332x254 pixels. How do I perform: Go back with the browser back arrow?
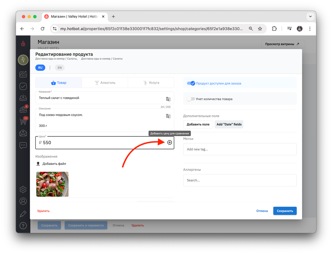22,29
